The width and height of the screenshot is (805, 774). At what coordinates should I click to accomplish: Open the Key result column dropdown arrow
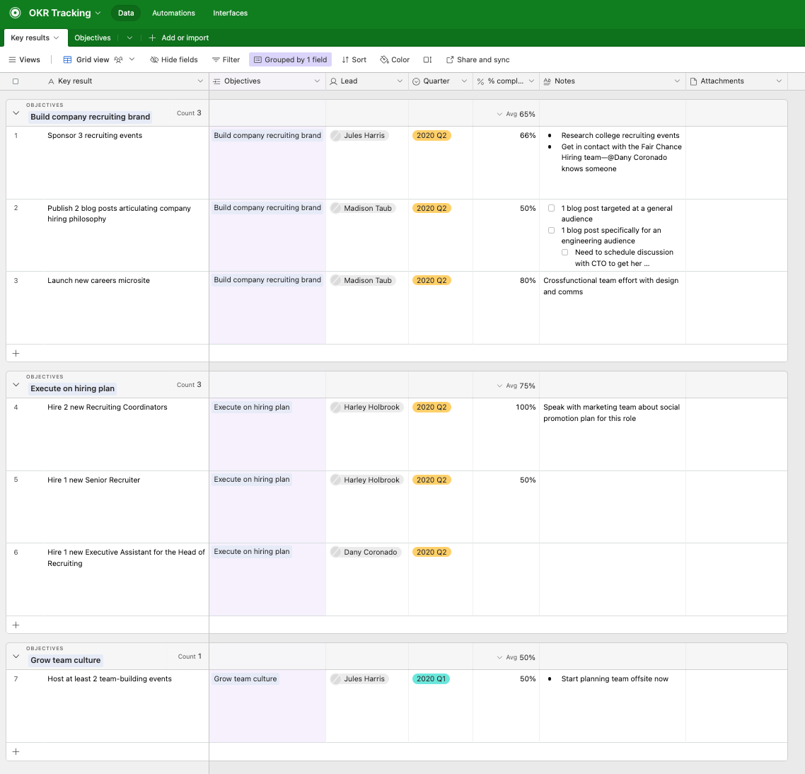coord(200,81)
